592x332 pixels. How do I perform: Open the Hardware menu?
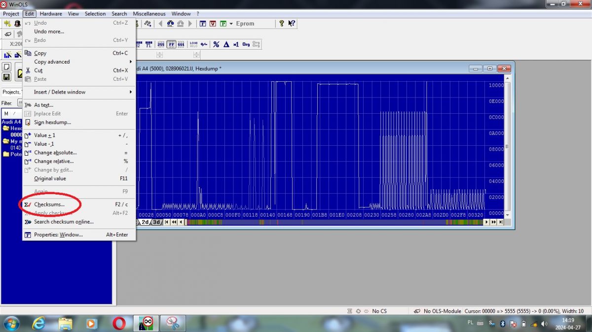coord(51,14)
